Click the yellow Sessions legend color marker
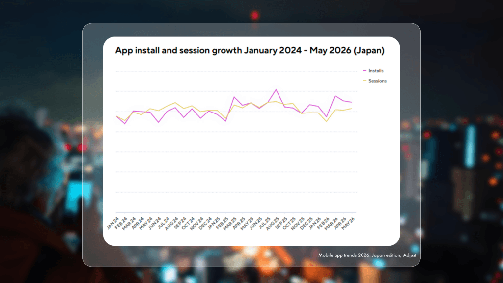The image size is (503, 283). (x=364, y=81)
